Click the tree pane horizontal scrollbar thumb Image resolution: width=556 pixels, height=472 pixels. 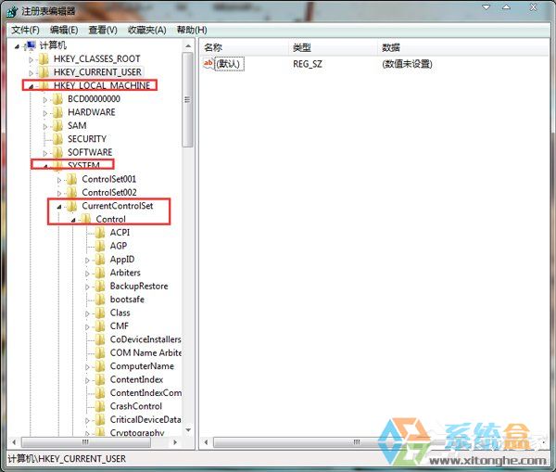(x=86, y=442)
